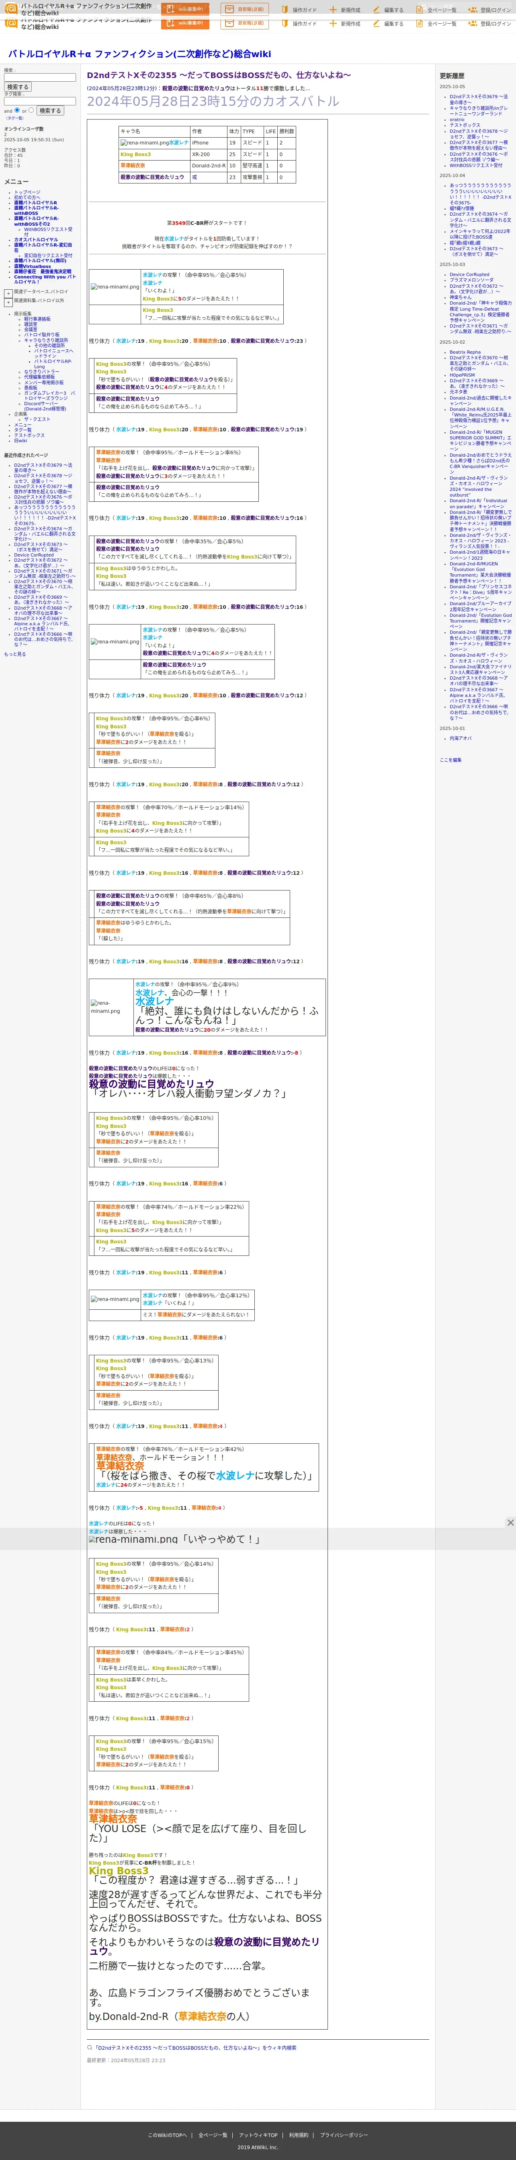Select the 'and' tag search radio button
This screenshot has height=2160, width=516.
click(x=17, y=110)
